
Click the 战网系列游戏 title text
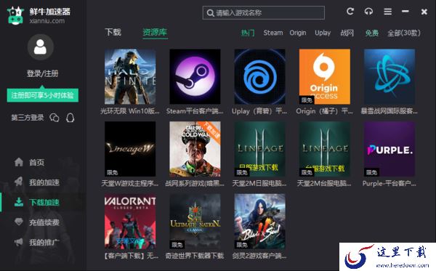point(195,183)
